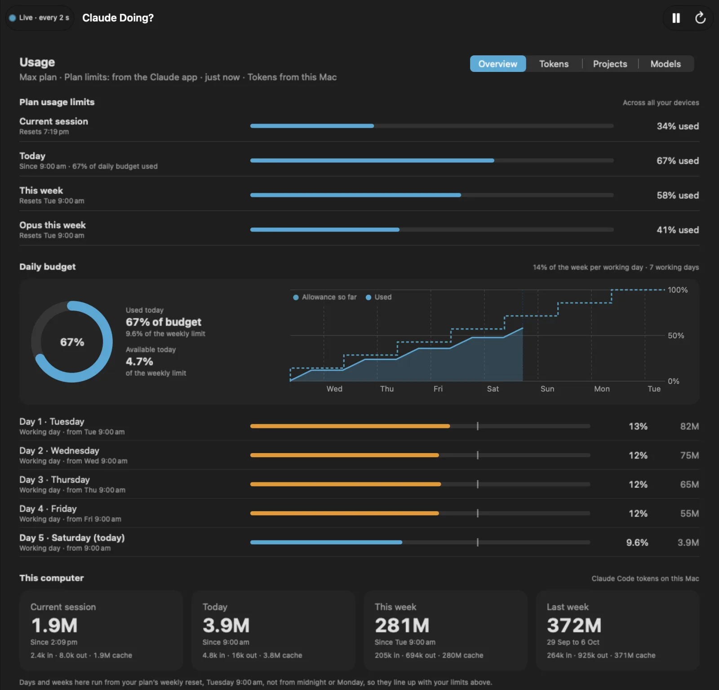The width and height of the screenshot is (719, 690).
Task: Switch to the Tokens tab
Action: [x=554, y=64]
